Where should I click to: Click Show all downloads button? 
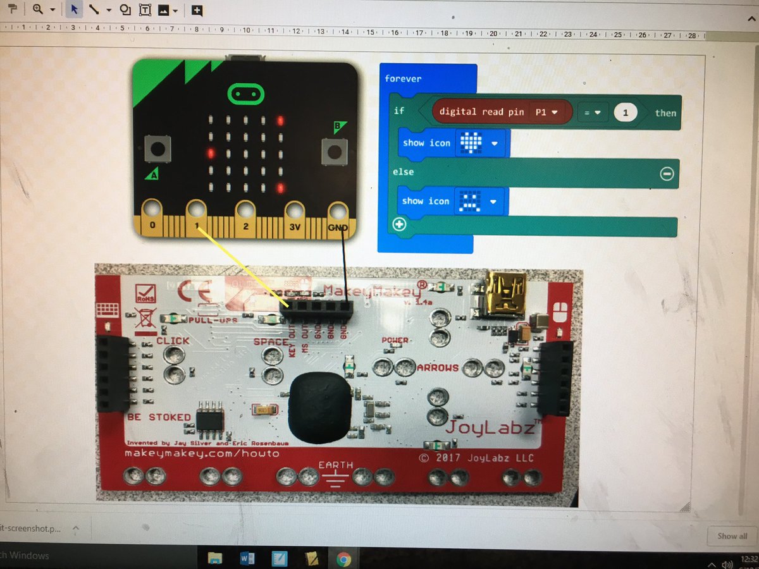(x=732, y=536)
